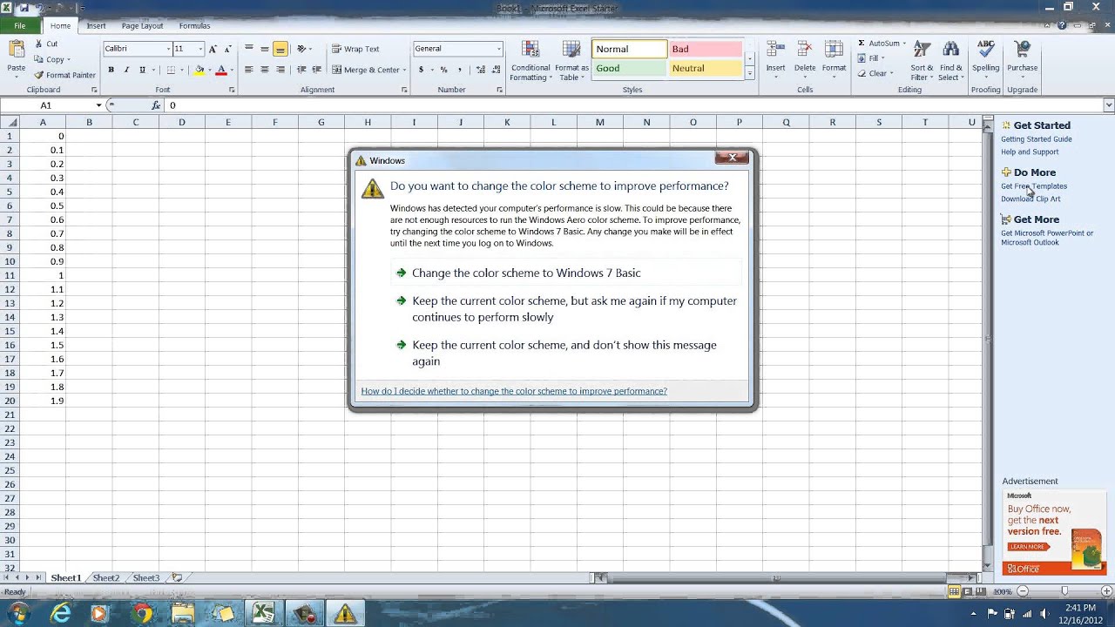Switch to the Sheet3 worksheet tab
Screen dimensions: 1115x627
click(145, 577)
